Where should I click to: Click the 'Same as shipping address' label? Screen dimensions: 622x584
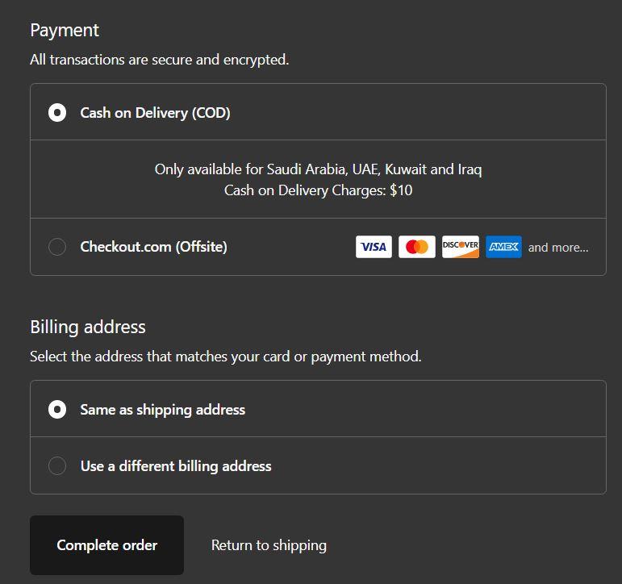pyautogui.click(x=163, y=410)
